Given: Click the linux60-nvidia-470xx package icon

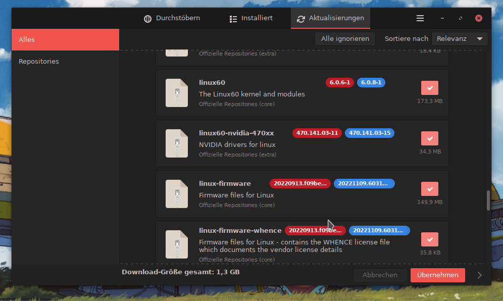Looking at the screenshot, I should tap(176, 143).
